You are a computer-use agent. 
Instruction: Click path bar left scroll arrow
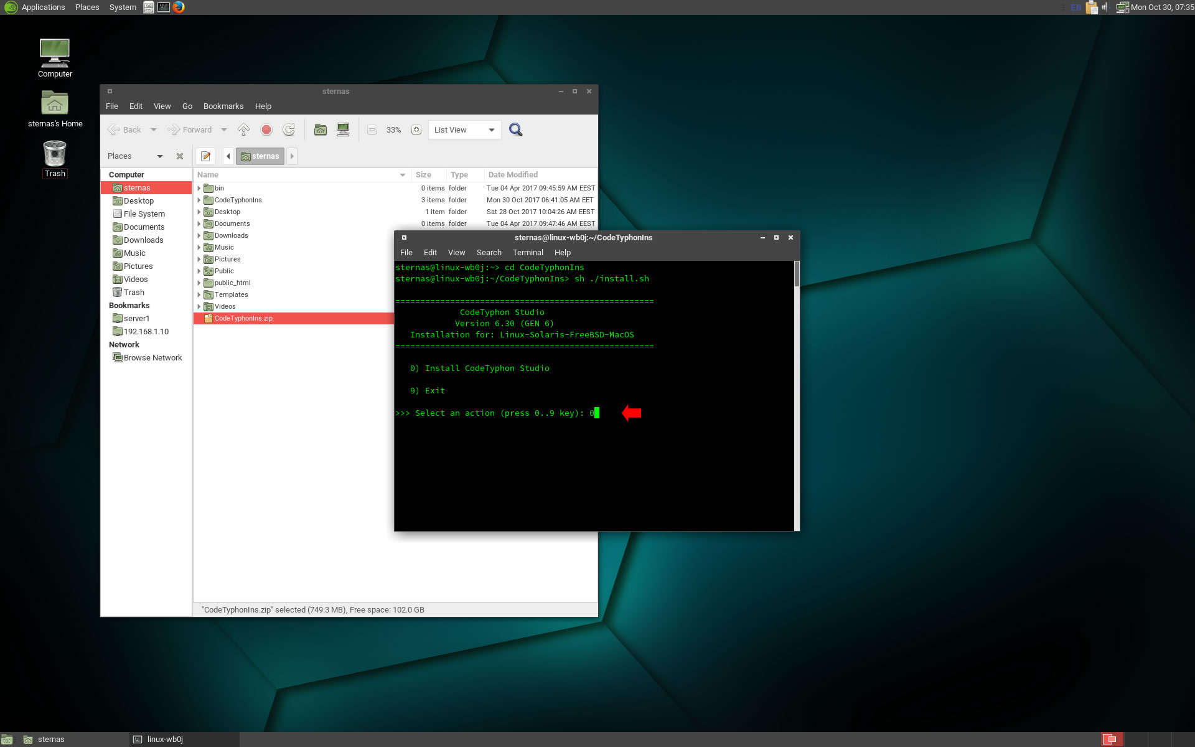click(x=228, y=156)
